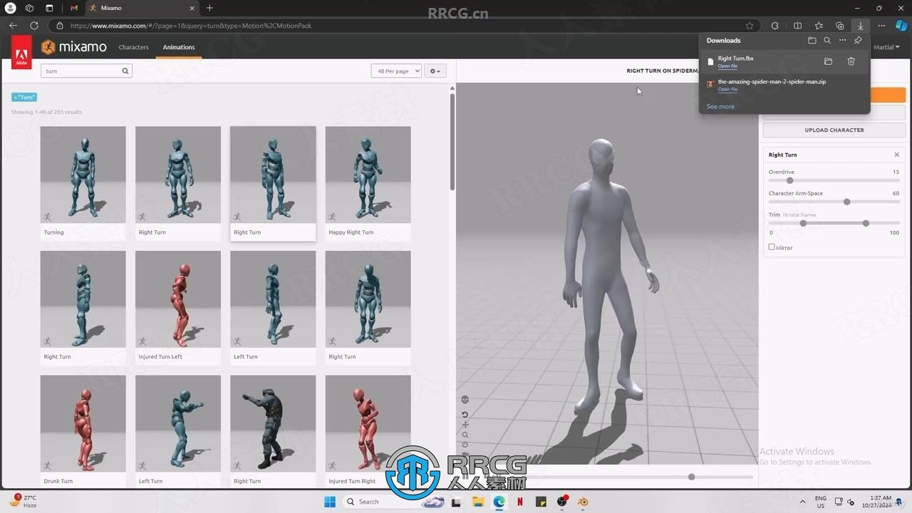Refresh the browser page
Image resolution: width=912 pixels, height=513 pixels.
pyautogui.click(x=33, y=26)
